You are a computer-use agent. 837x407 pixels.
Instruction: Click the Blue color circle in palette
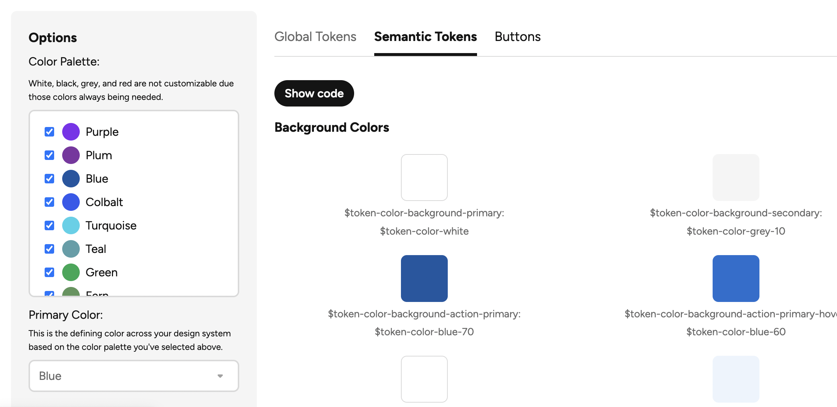[71, 179]
